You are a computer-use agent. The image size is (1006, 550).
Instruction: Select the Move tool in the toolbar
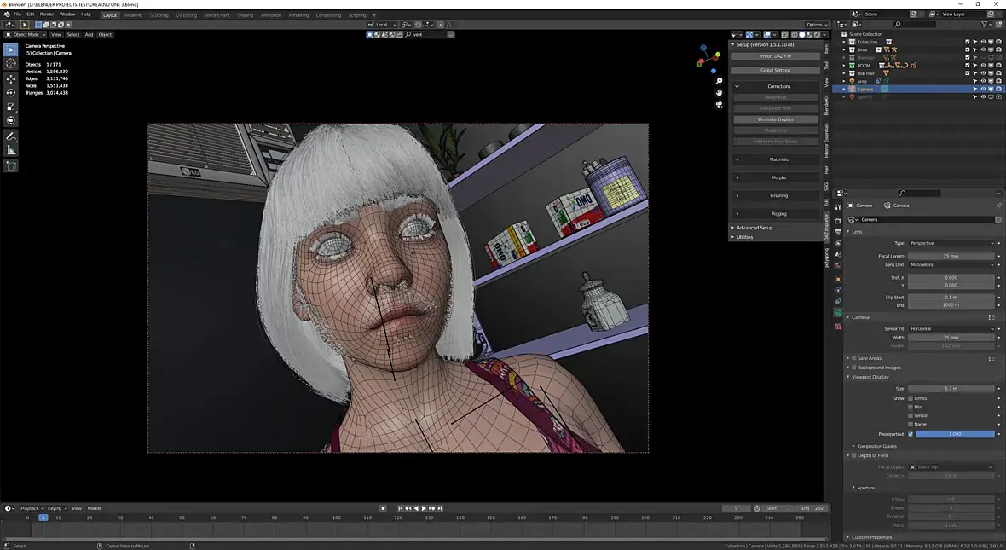tap(11, 78)
